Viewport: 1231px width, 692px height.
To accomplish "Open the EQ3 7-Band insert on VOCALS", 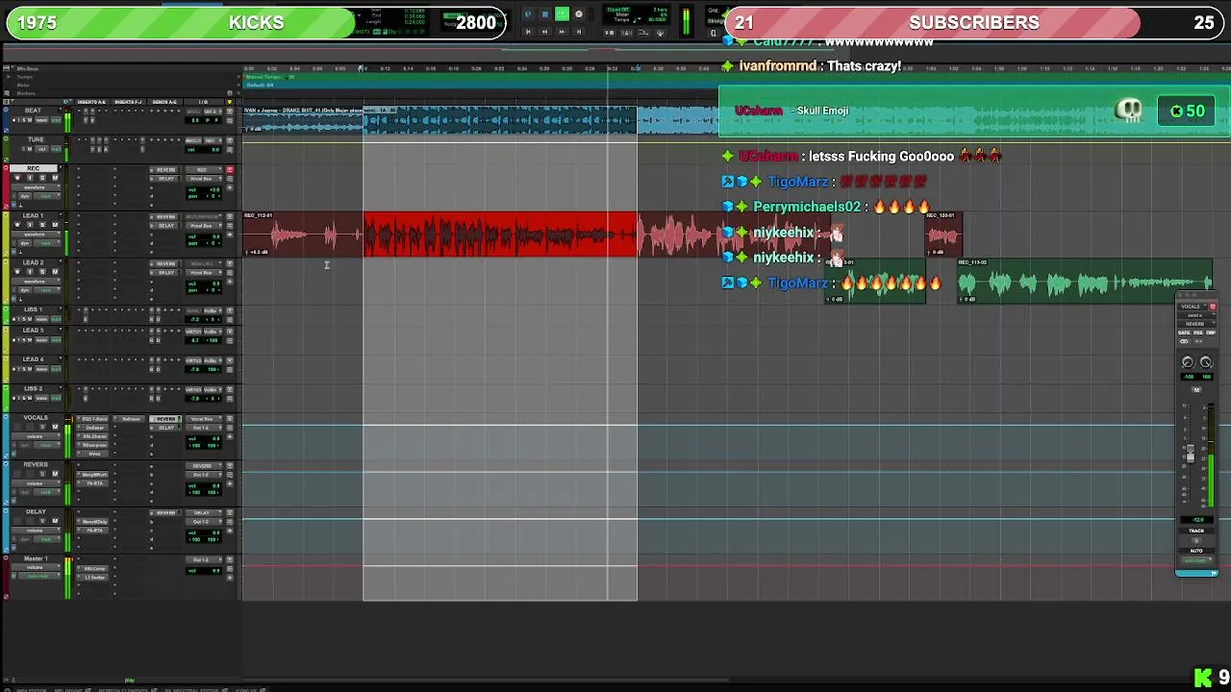I will [x=94, y=419].
